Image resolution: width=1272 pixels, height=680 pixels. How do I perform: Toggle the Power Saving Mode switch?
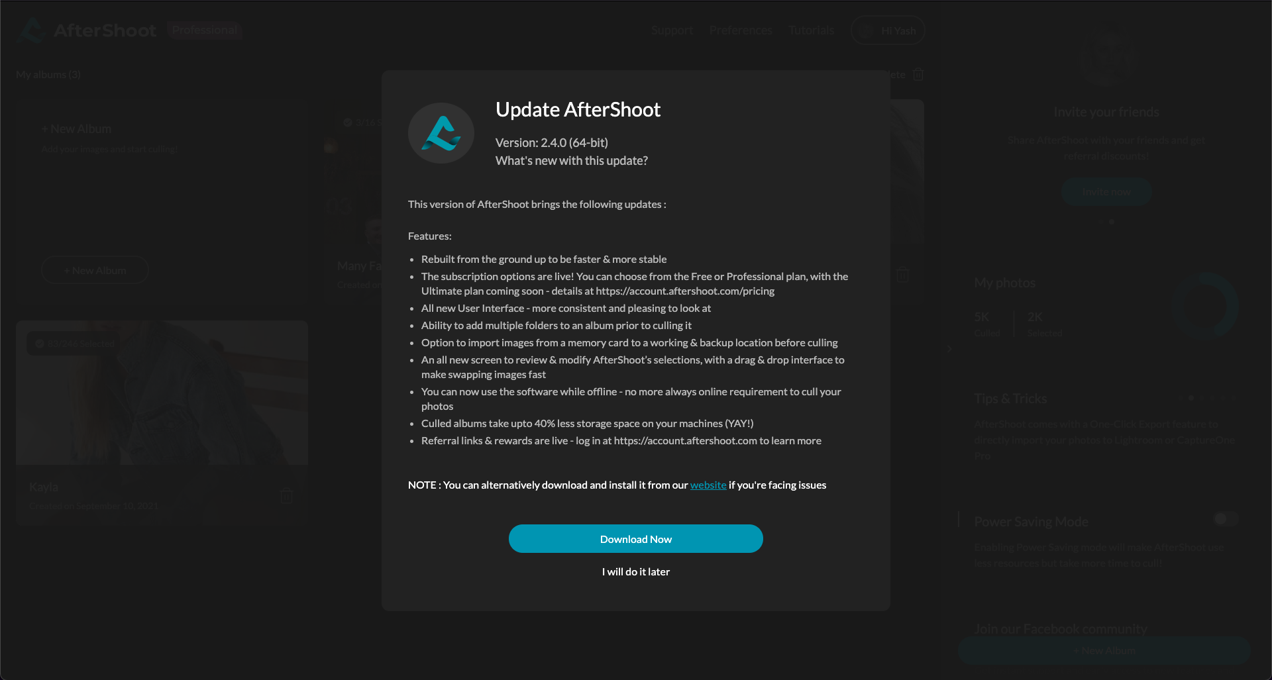coord(1226,518)
